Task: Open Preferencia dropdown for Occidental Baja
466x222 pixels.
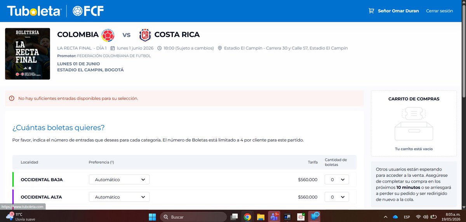Action: (x=119, y=179)
